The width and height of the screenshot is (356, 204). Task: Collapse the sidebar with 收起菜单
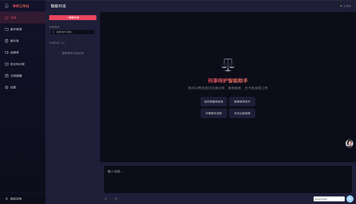pos(23,198)
